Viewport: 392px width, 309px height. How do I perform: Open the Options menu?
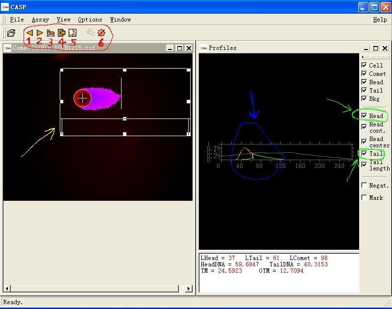point(90,20)
